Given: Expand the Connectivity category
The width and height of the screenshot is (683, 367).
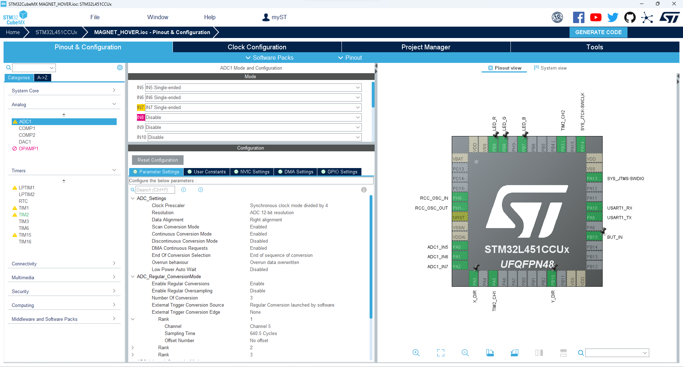Looking at the screenshot, I should [64, 264].
